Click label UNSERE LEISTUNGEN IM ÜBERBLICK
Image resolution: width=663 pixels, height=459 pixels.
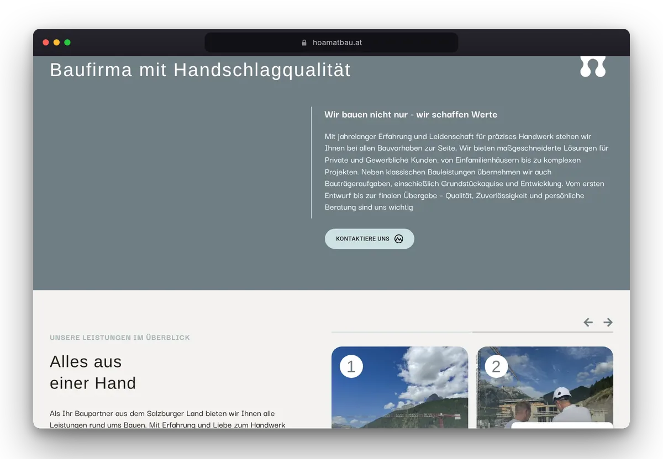pos(120,337)
